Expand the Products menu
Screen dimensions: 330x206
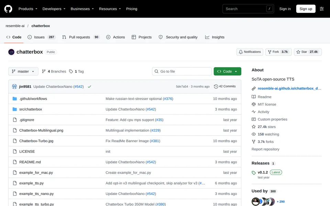(x=28, y=9)
